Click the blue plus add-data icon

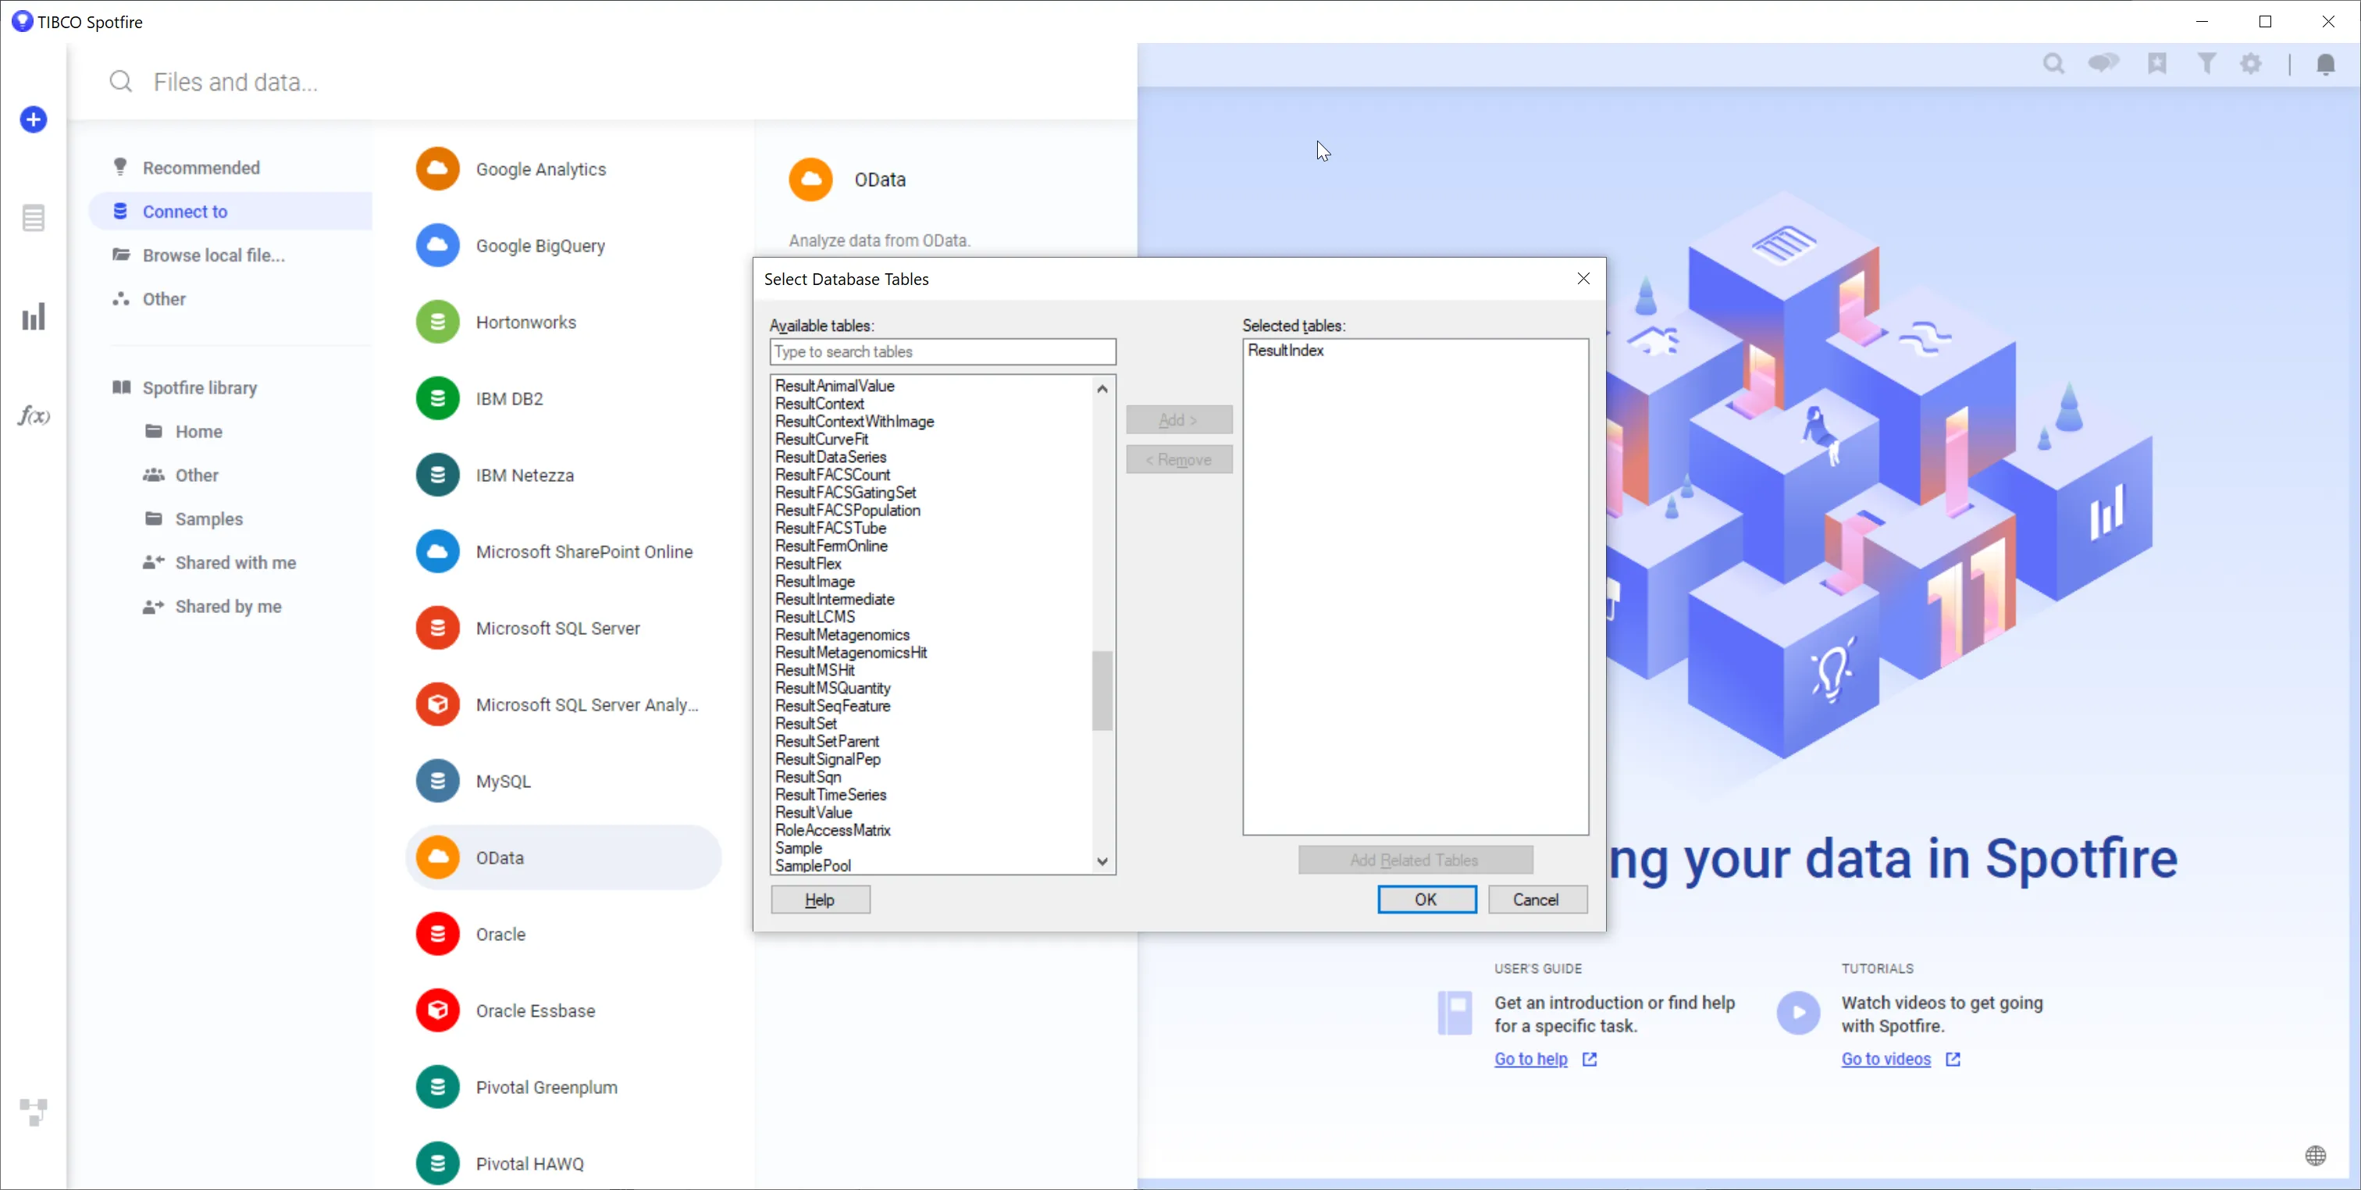(33, 119)
